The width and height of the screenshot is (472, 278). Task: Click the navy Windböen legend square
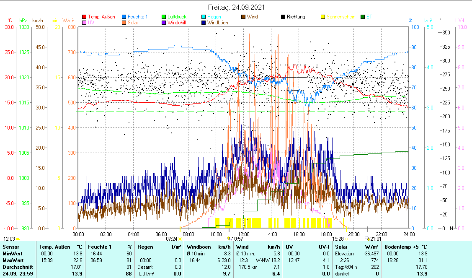click(203, 23)
